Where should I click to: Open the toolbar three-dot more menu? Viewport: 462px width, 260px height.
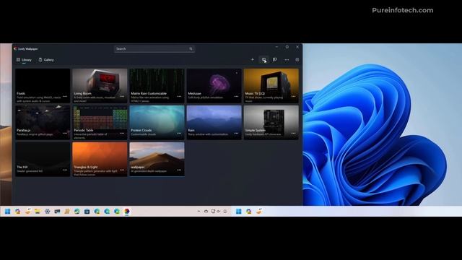(287, 60)
